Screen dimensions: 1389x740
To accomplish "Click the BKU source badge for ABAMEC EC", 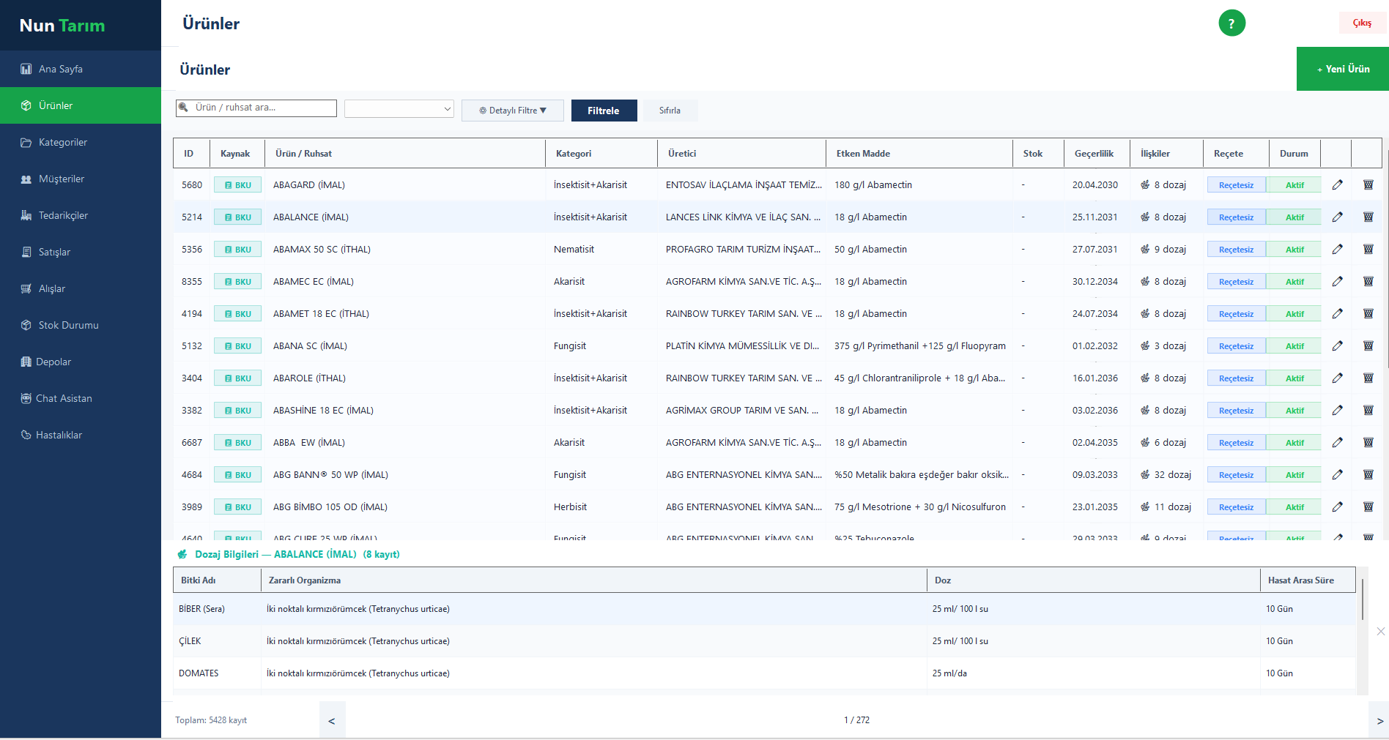I will pos(237,282).
